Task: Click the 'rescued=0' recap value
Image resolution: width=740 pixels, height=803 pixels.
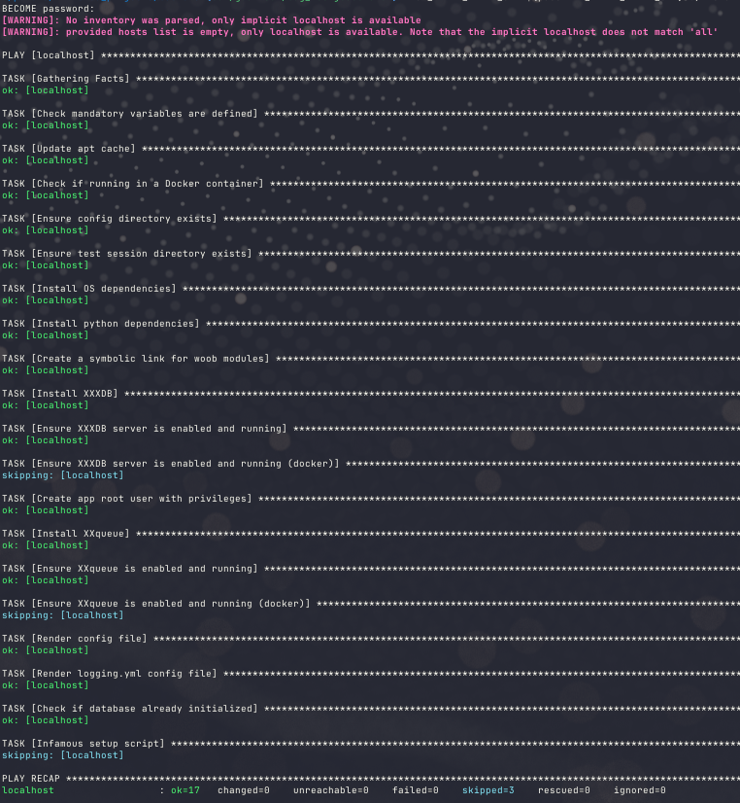Action: pyautogui.click(x=564, y=790)
